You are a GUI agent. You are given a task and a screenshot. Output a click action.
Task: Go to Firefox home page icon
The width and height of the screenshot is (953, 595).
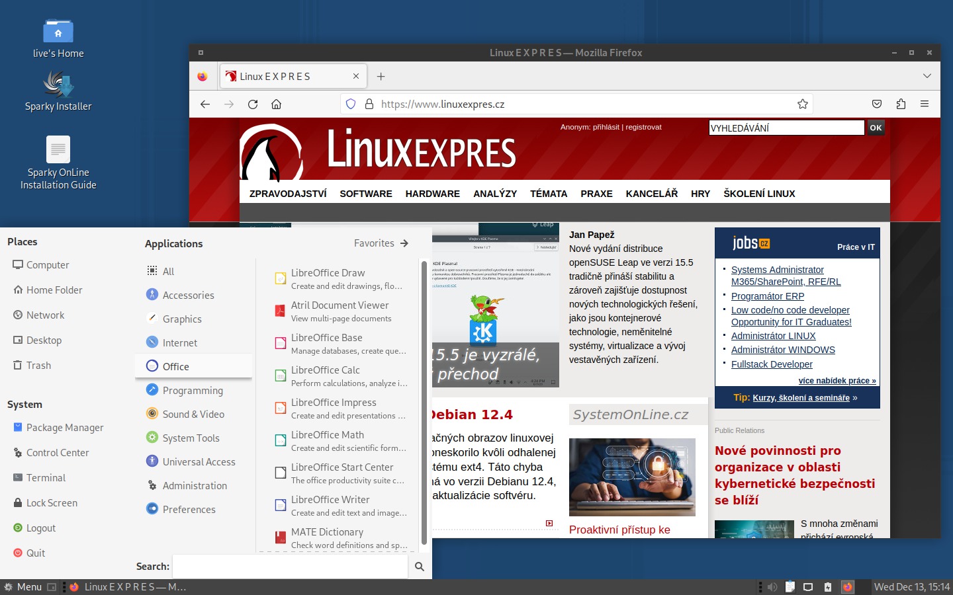277,104
